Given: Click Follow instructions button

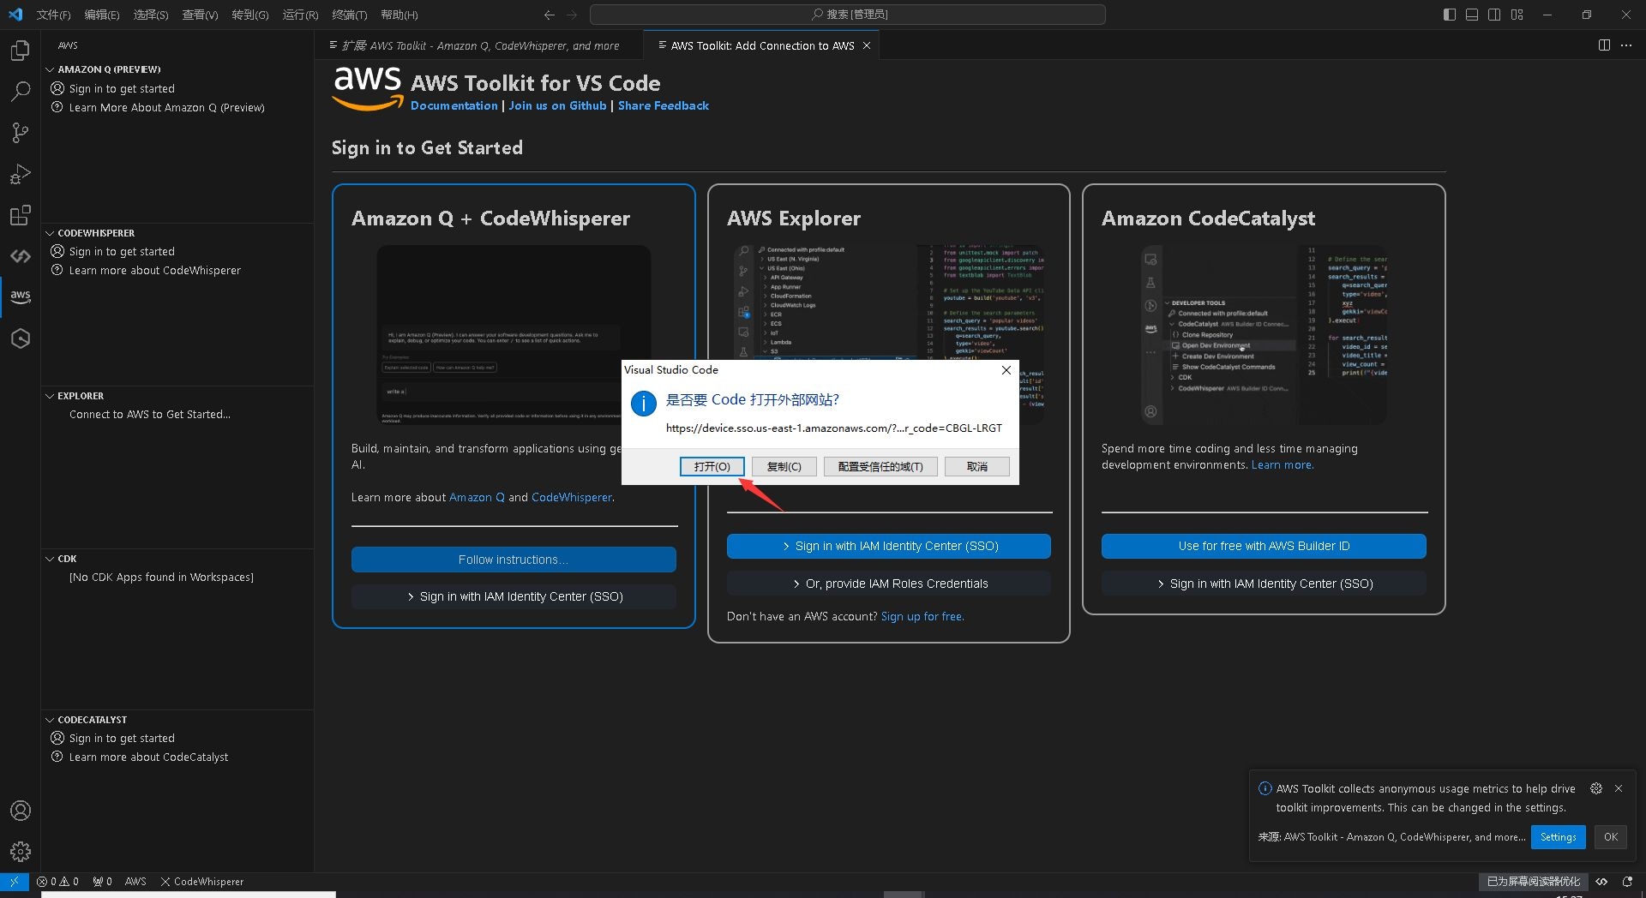Looking at the screenshot, I should pyautogui.click(x=514, y=560).
